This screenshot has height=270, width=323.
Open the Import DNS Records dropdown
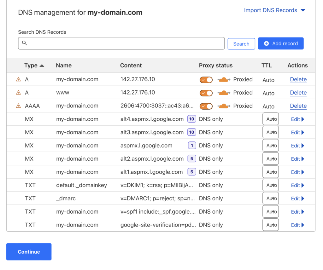[x=274, y=10]
